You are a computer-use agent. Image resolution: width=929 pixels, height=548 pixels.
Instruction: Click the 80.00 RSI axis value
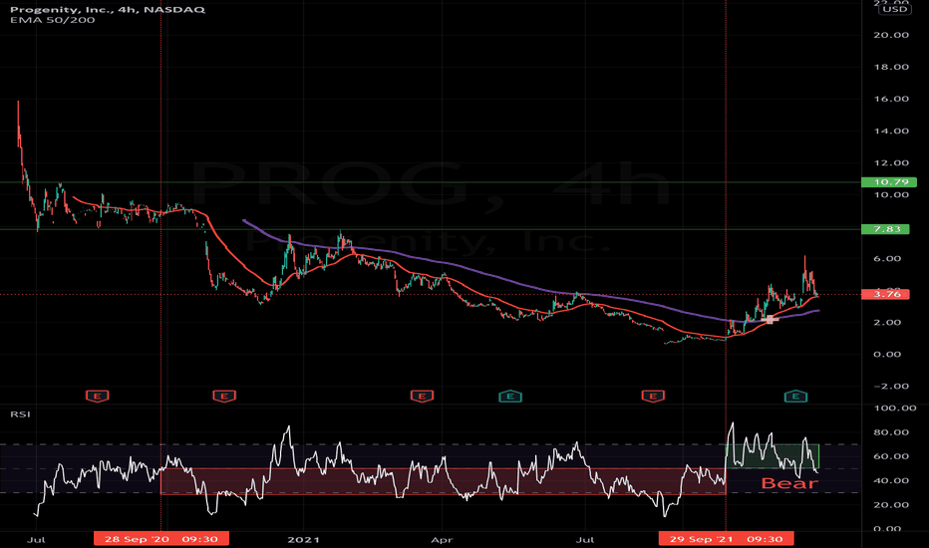[x=891, y=432]
